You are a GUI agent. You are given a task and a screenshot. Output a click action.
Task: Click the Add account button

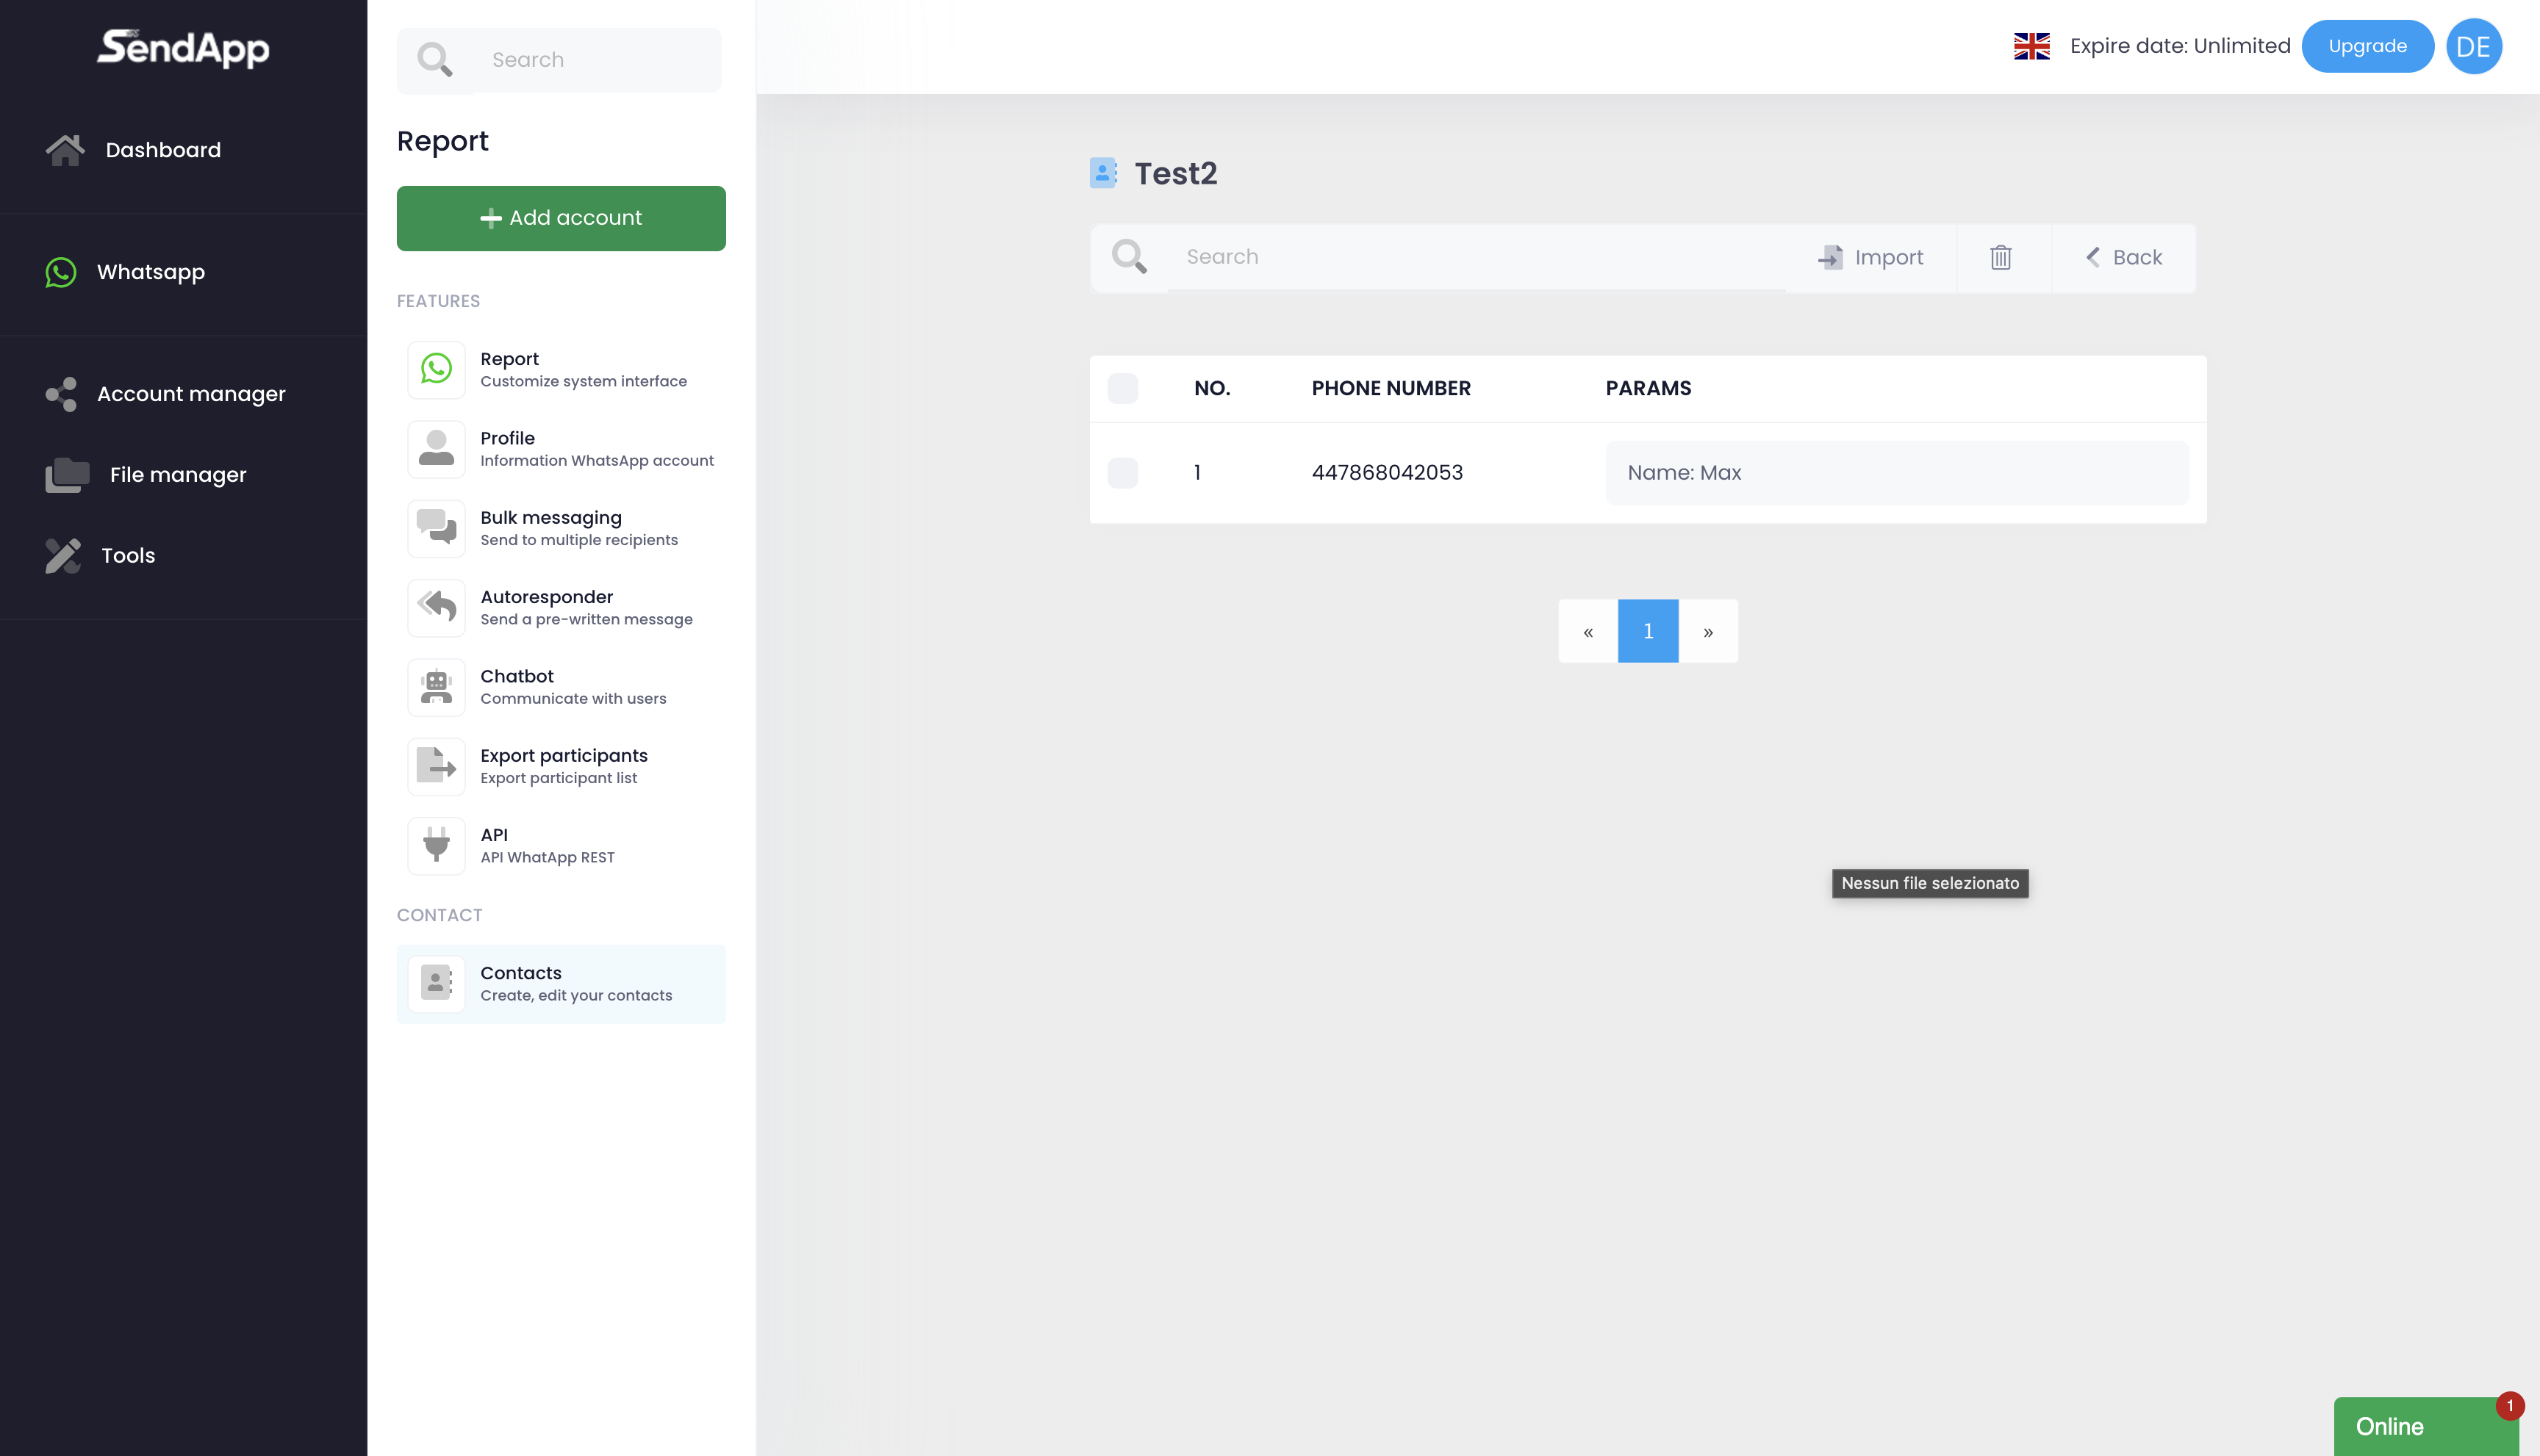560,218
